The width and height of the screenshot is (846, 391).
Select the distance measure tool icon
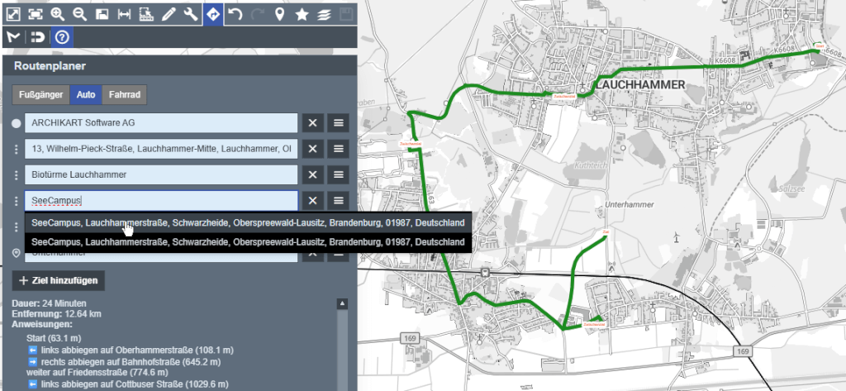(124, 15)
